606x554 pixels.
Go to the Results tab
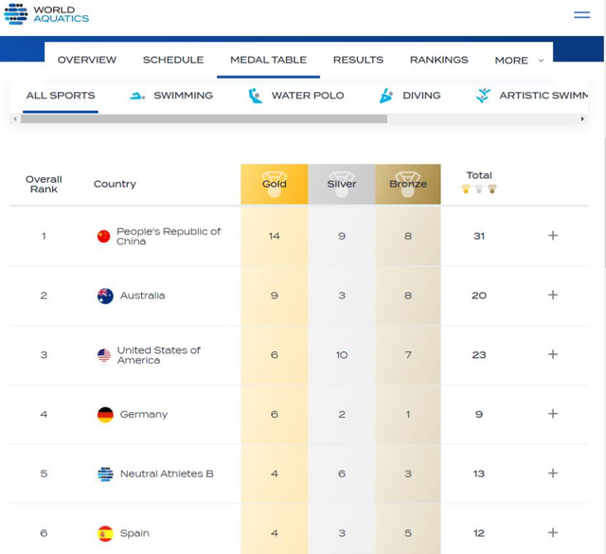pos(358,60)
